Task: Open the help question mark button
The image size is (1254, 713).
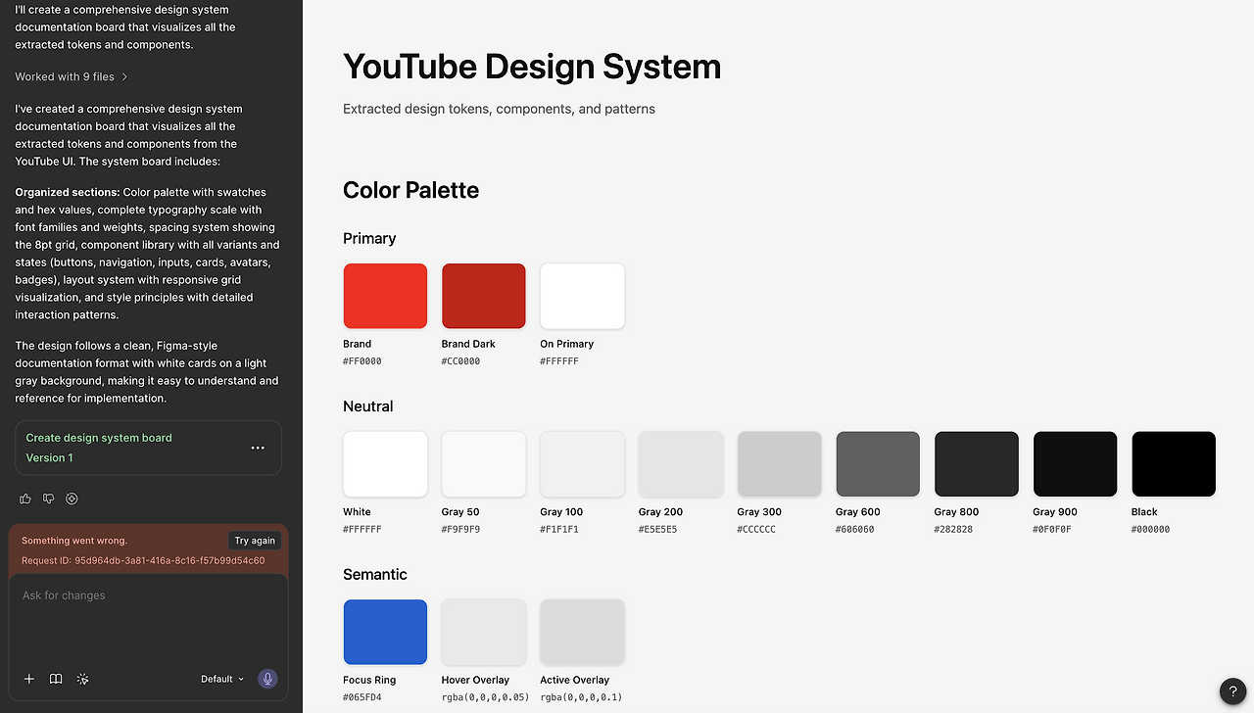Action: (x=1233, y=691)
